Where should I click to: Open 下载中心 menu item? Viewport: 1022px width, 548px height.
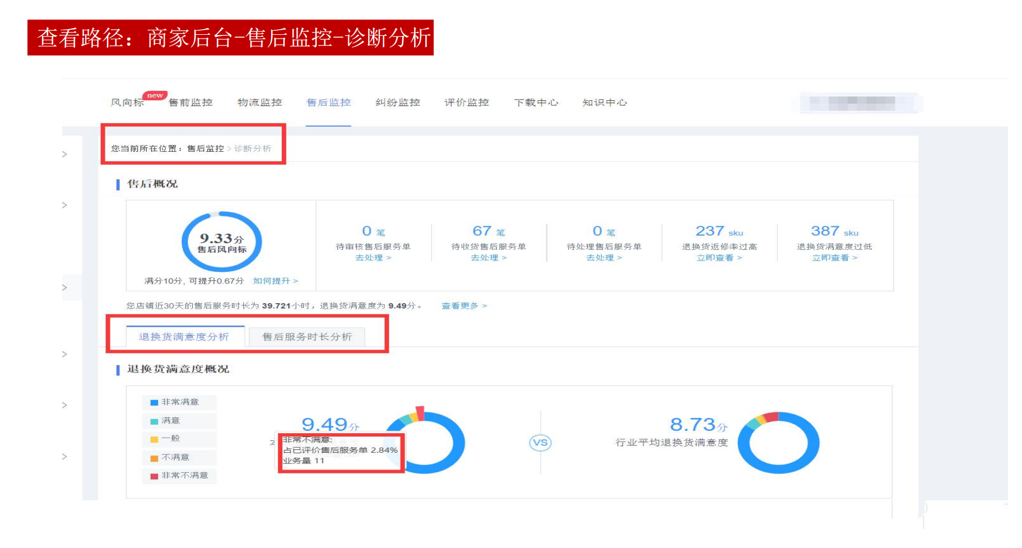point(536,103)
